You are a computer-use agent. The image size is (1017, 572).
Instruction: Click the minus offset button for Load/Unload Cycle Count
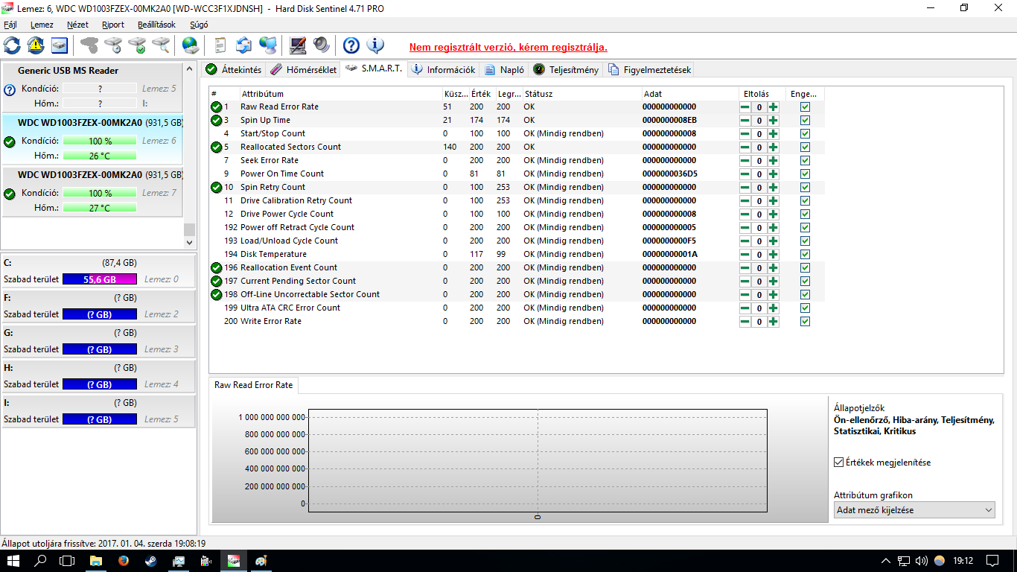click(x=745, y=241)
